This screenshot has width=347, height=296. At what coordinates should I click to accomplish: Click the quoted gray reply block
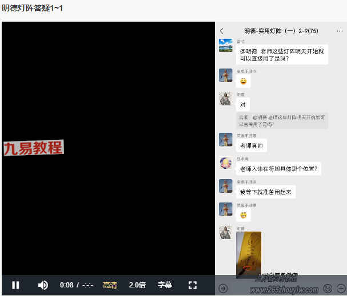(282, 120)
